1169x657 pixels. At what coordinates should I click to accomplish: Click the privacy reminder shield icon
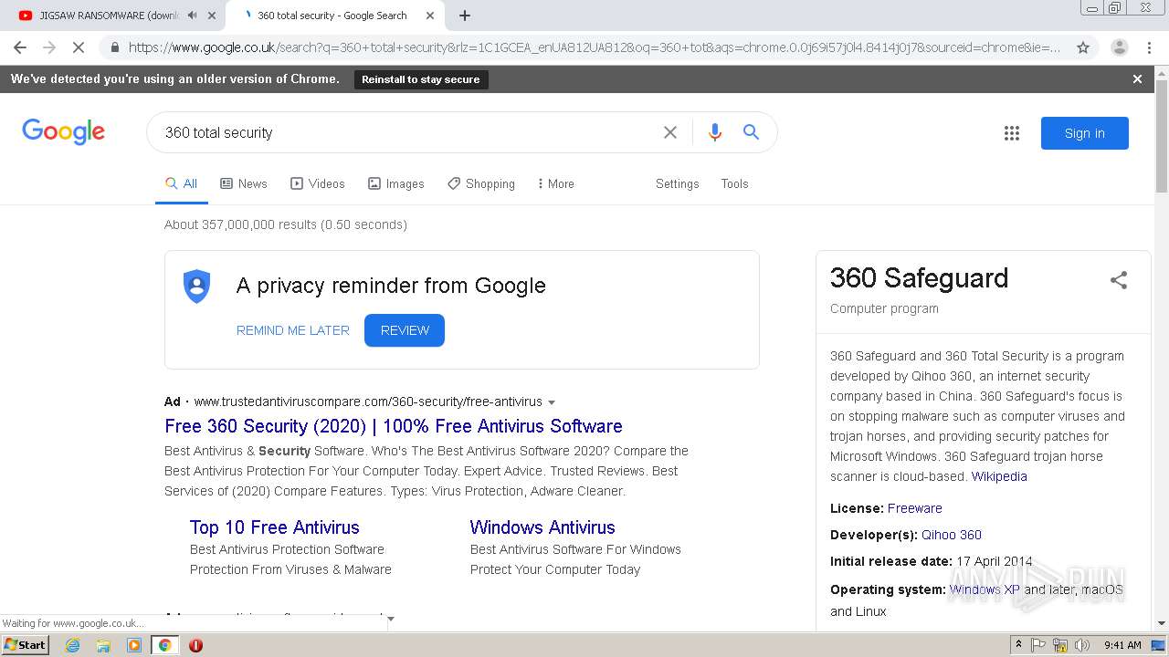pos(196,287)
